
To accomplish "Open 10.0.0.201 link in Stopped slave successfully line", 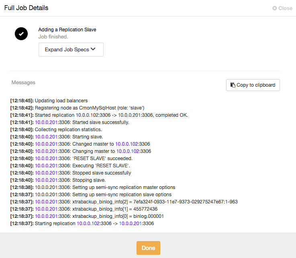I will (x=46, y=173).
